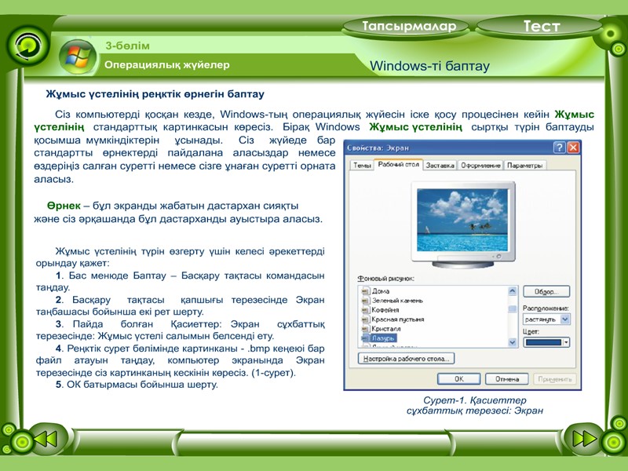This screenshot has height=471, width=628.
Task: Click the help question mark in Свойства: Экран
Action: click(559, 148)
